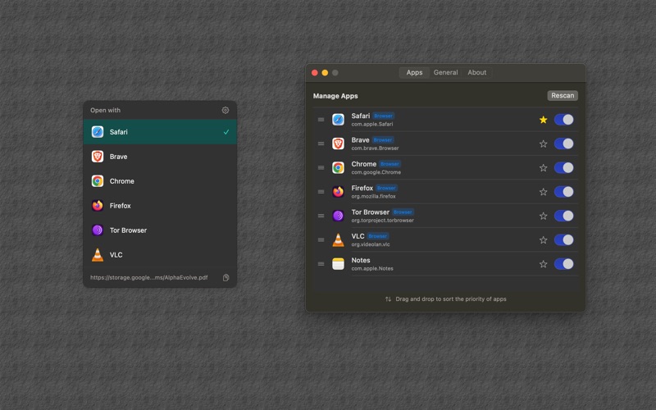Click the Rescan button
Screen dimensions: 656x410
[x=563, y=96]
